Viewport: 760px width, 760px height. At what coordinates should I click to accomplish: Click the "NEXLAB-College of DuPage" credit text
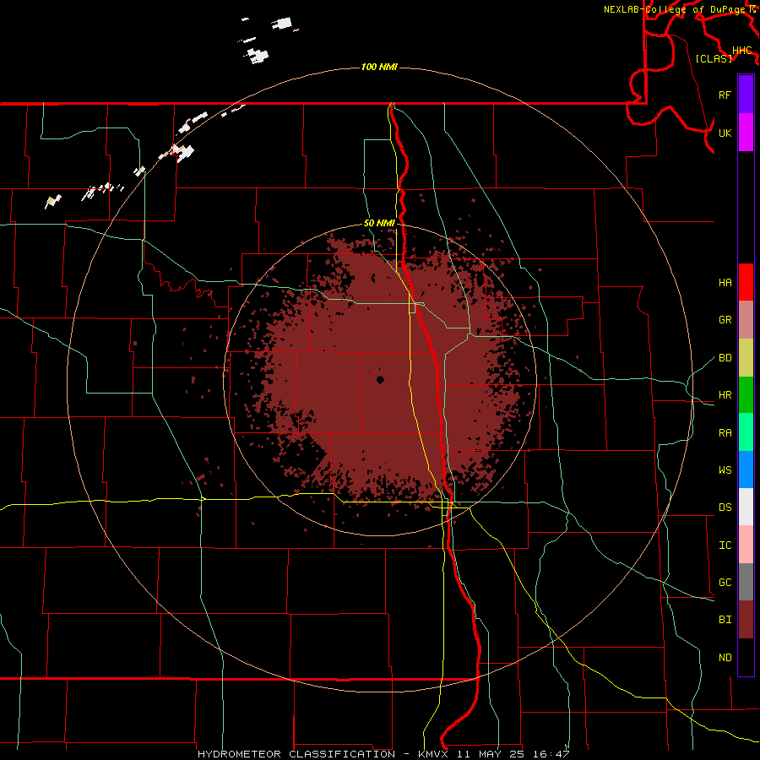coord(674,9)
